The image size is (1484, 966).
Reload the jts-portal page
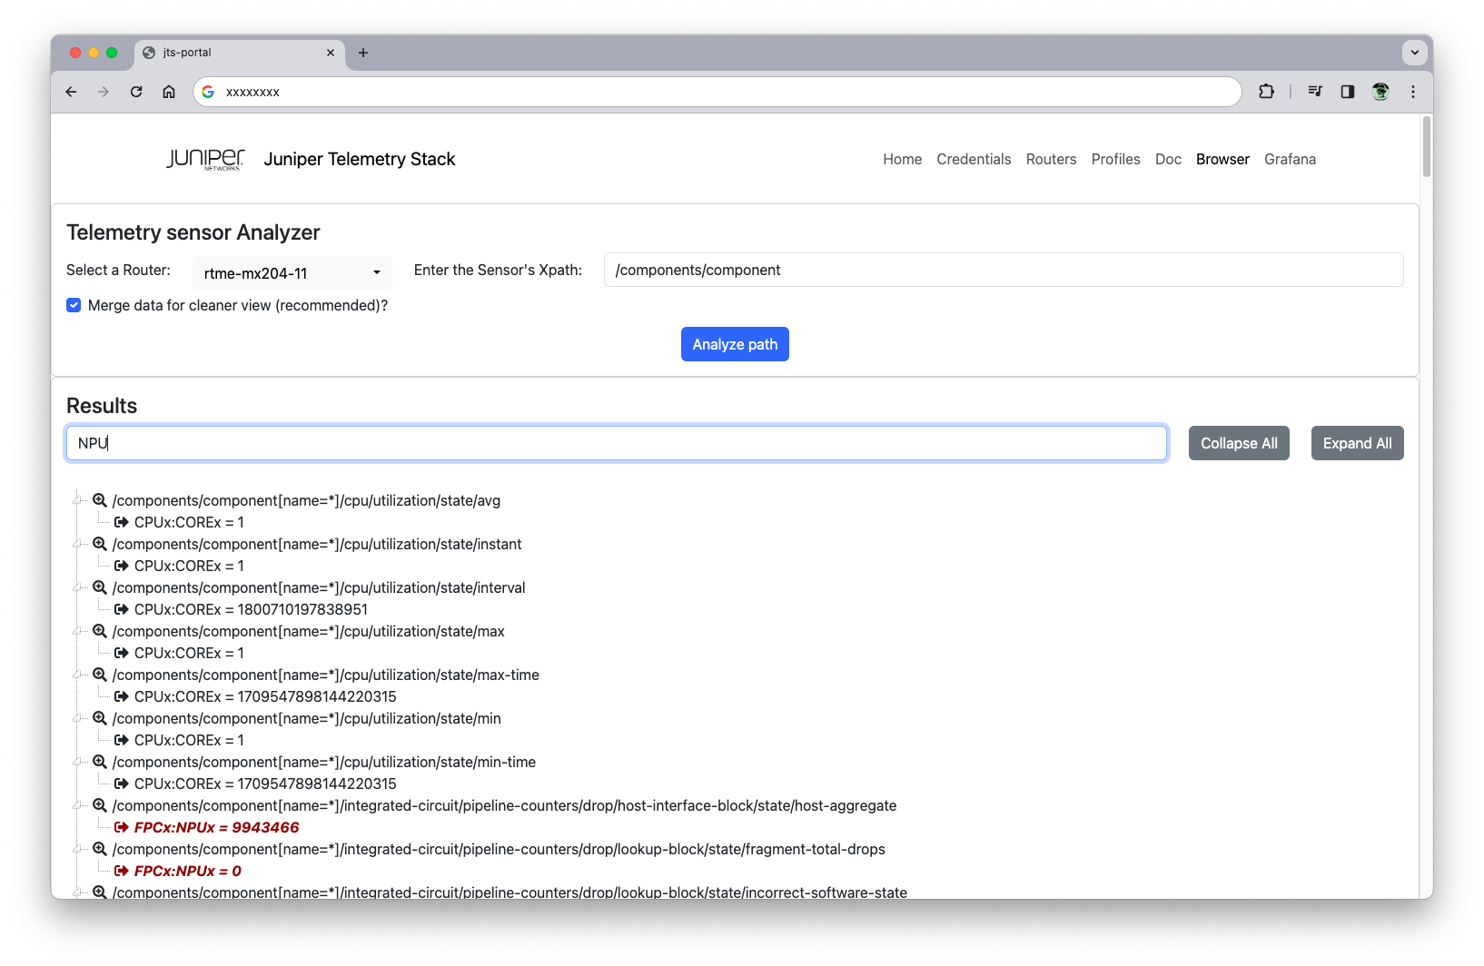tap(136, 92)
